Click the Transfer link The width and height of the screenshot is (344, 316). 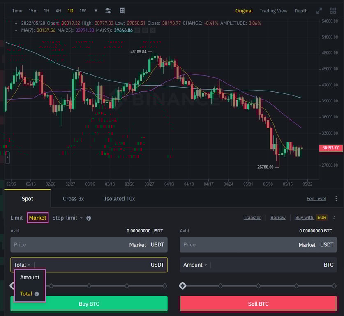(x=252, y=218)
